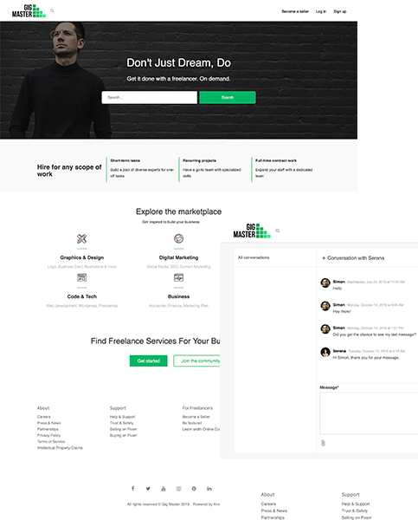Open the Sign up menu item
The height and width of the screenshot is (520, 418).
coord(340,11)
